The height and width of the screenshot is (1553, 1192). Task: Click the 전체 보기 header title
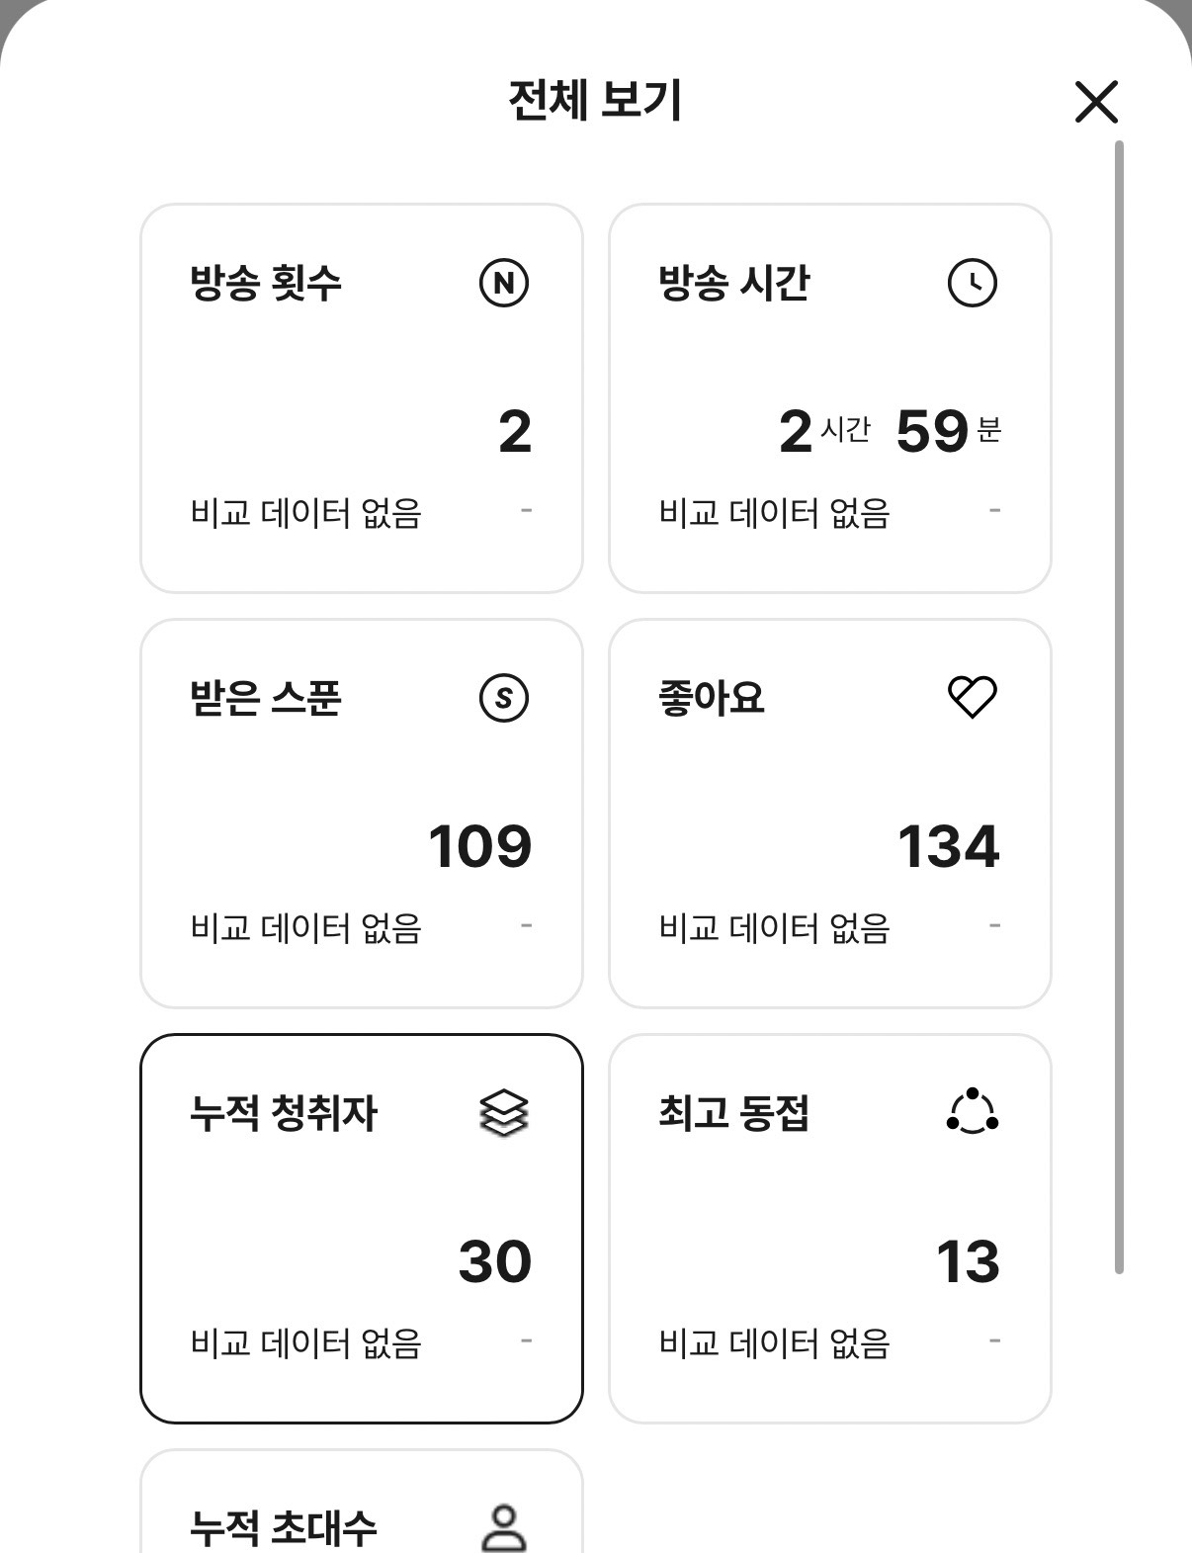pos(595,100)
